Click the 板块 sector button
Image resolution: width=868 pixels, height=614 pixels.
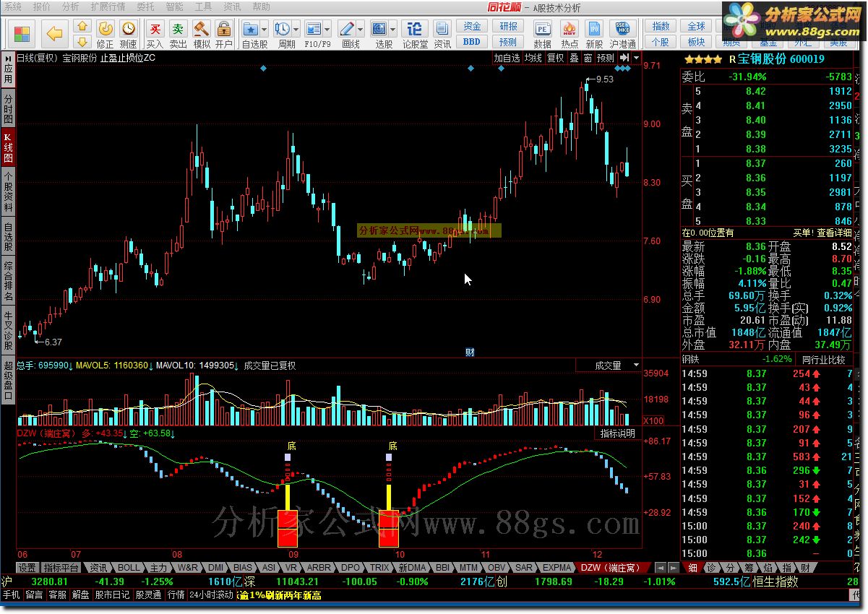pyautogui.click(x=695, y=42)
